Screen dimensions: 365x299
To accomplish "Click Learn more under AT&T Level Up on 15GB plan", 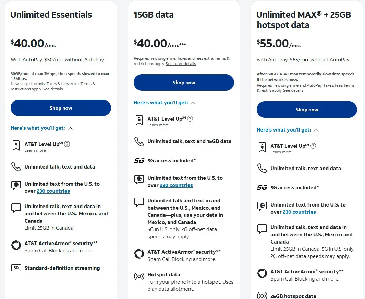I will point(158,125).
